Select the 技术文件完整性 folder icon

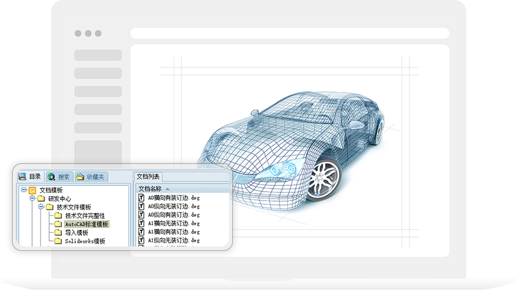57,216
